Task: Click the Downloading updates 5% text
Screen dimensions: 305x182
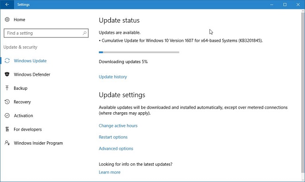Action: [x=123, y=62]
